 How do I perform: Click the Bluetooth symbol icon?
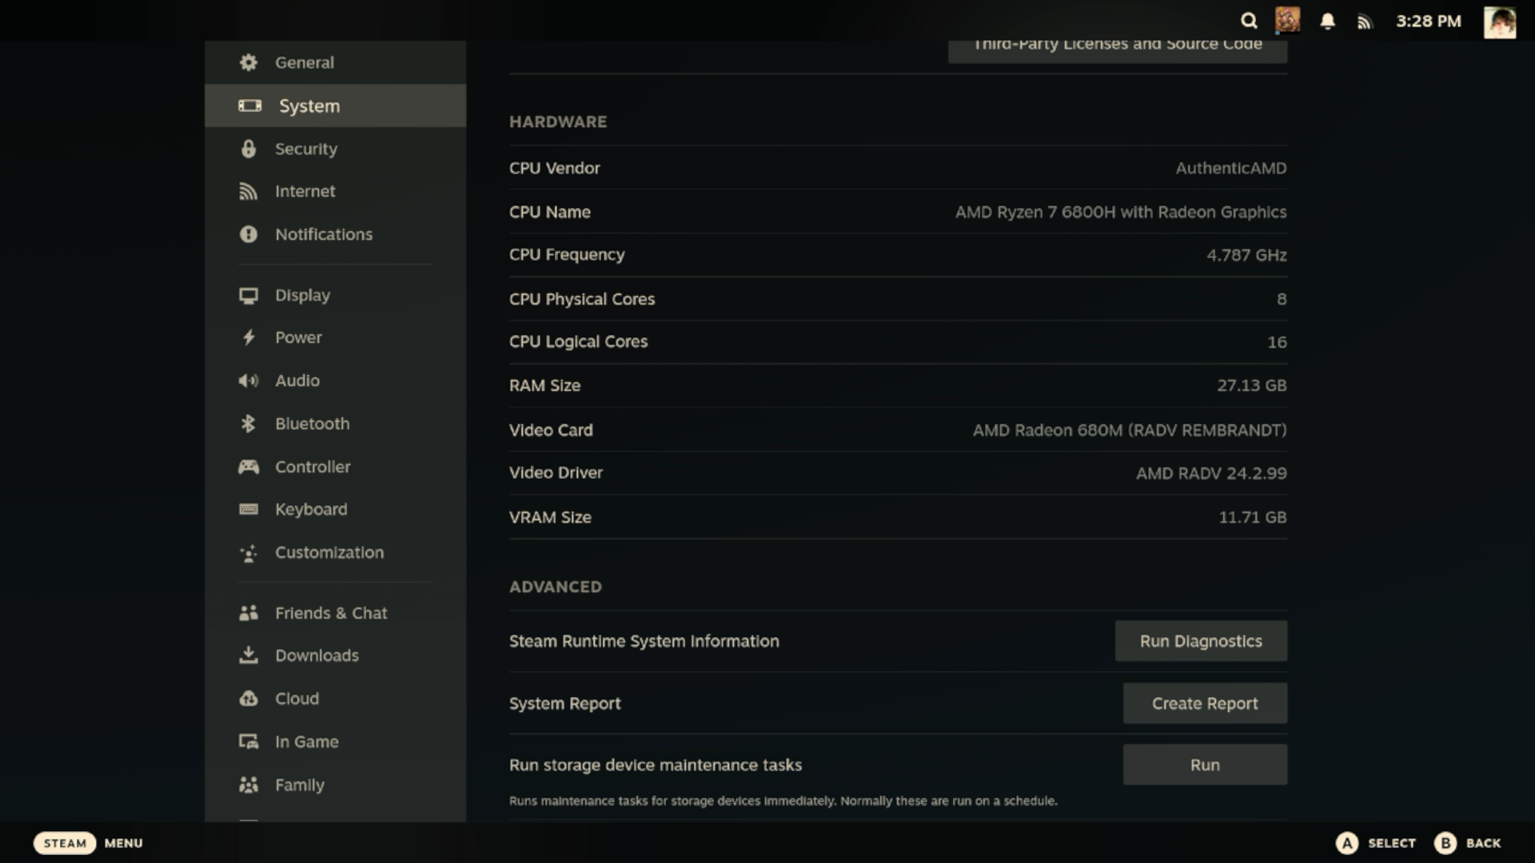249,424
